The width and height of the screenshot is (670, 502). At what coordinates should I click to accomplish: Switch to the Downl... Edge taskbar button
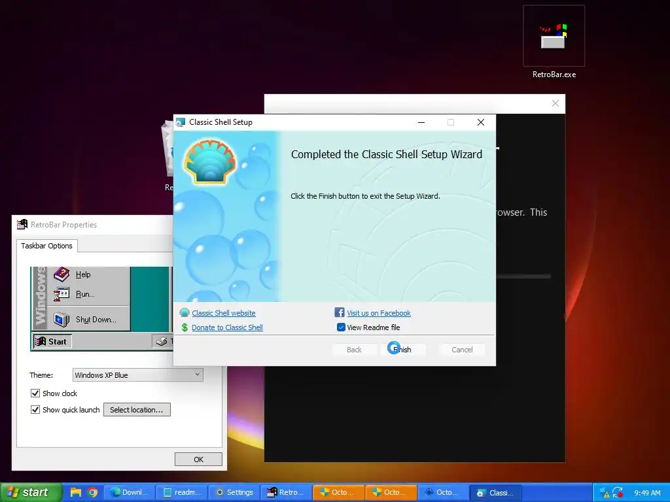click(x=130, y=493)
